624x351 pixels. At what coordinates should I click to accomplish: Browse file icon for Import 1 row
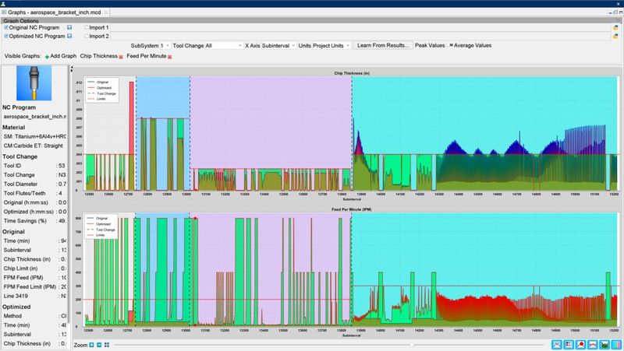click(x=615, y=28)
